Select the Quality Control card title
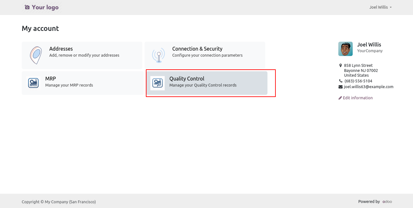 tap(187, 79)
